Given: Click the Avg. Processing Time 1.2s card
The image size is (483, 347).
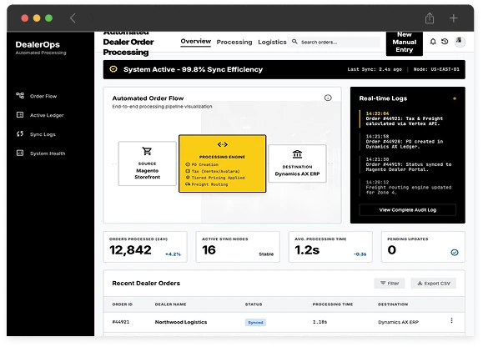Looking at the screenshot, I should tap(330, 247).
